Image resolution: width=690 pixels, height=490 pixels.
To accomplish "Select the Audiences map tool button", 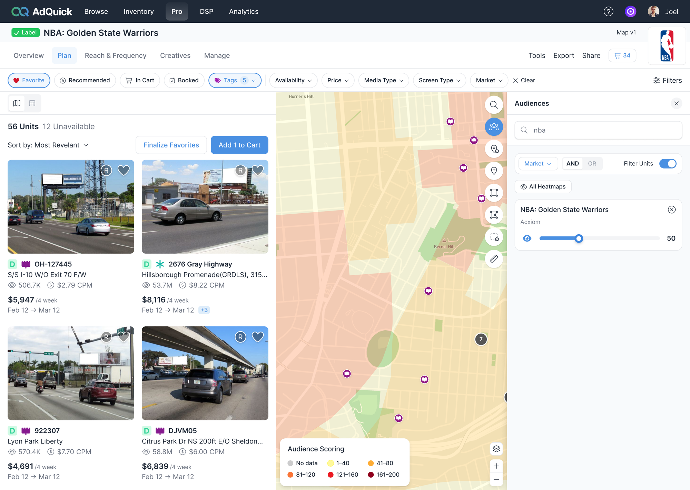I will point(494,127).
